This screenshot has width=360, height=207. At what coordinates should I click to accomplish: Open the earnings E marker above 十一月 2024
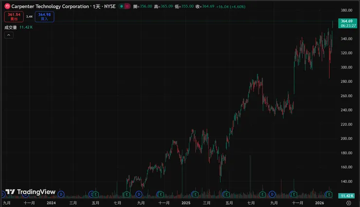pos(161,194)
